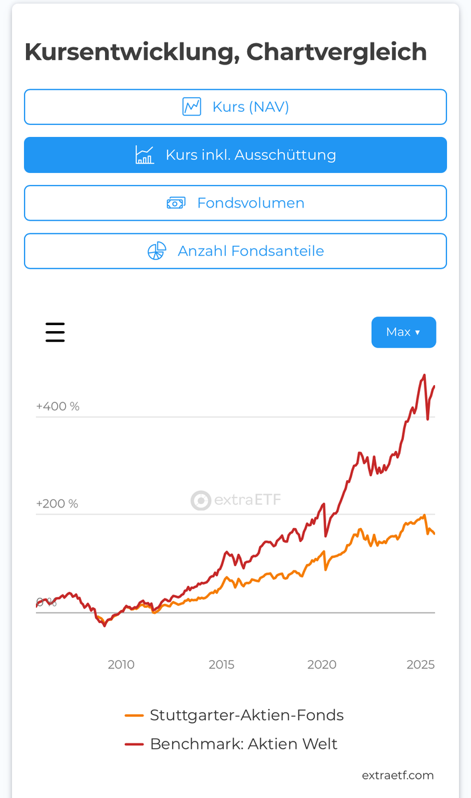Viewport: 471px width, 798px height.
Task: Open the extraetf.com credit link
Action: [398, 775]
